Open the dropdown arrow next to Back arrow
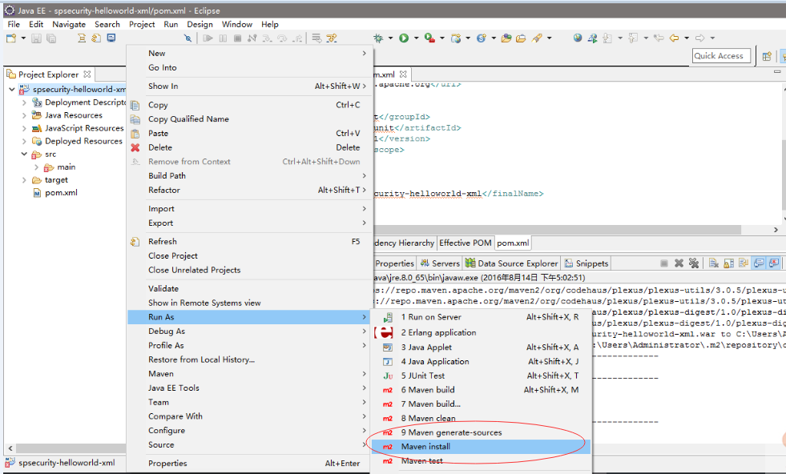 click(687, 38)
